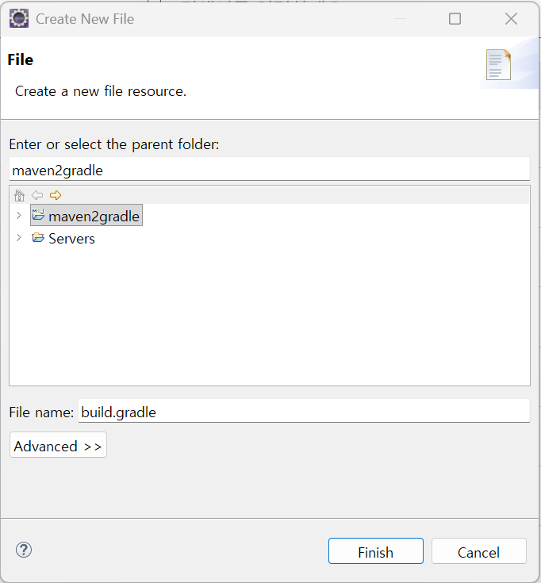Click the Back arrow in folder toolbar
The width and height of the screenshot is (541, 583).
coord(37,195)
